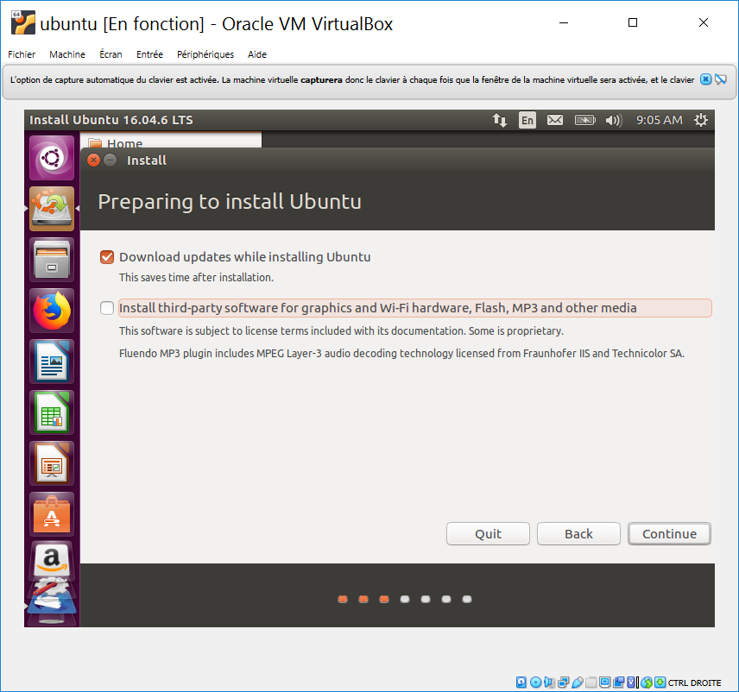Click VirtualBox hard disk activity status icon

click(x=521, y=683)
